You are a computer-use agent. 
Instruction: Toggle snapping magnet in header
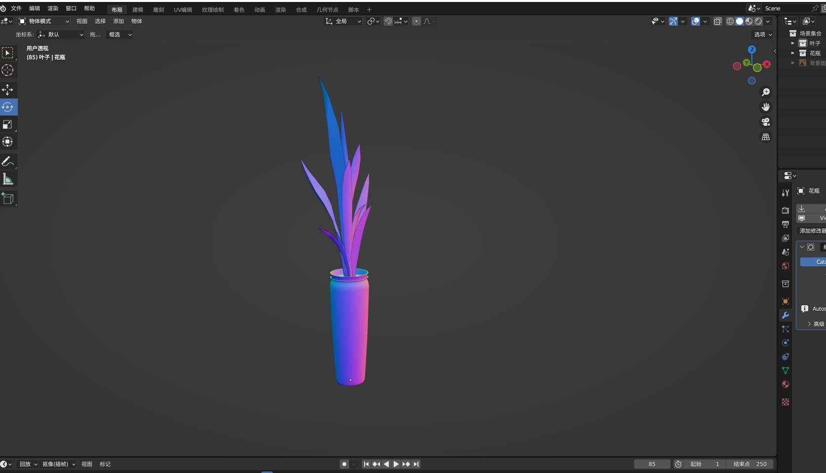pyautogui.click(x=388, y=21)
